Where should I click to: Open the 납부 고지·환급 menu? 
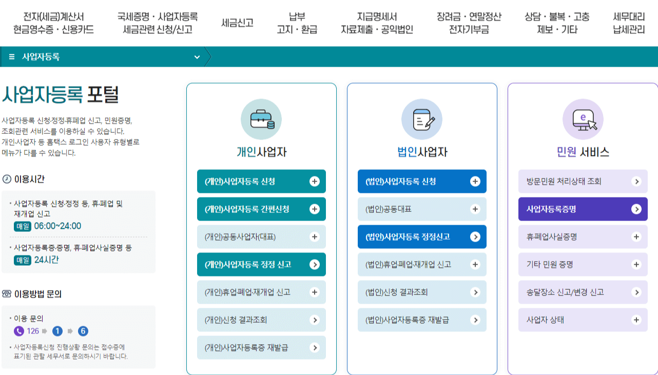tap(297, 23)
